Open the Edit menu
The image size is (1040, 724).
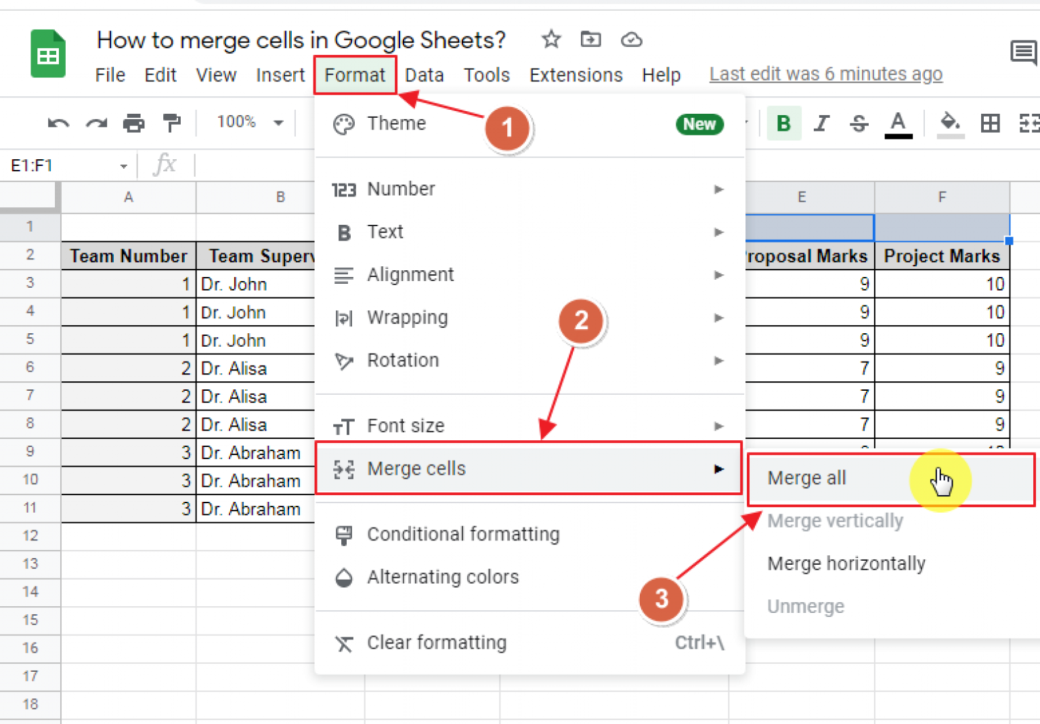point(160,75)
